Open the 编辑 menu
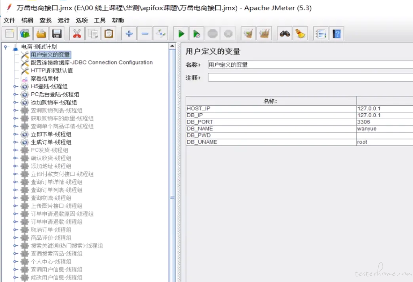The height and width of the screenshot is (282, 413). (x=27, y=20)
